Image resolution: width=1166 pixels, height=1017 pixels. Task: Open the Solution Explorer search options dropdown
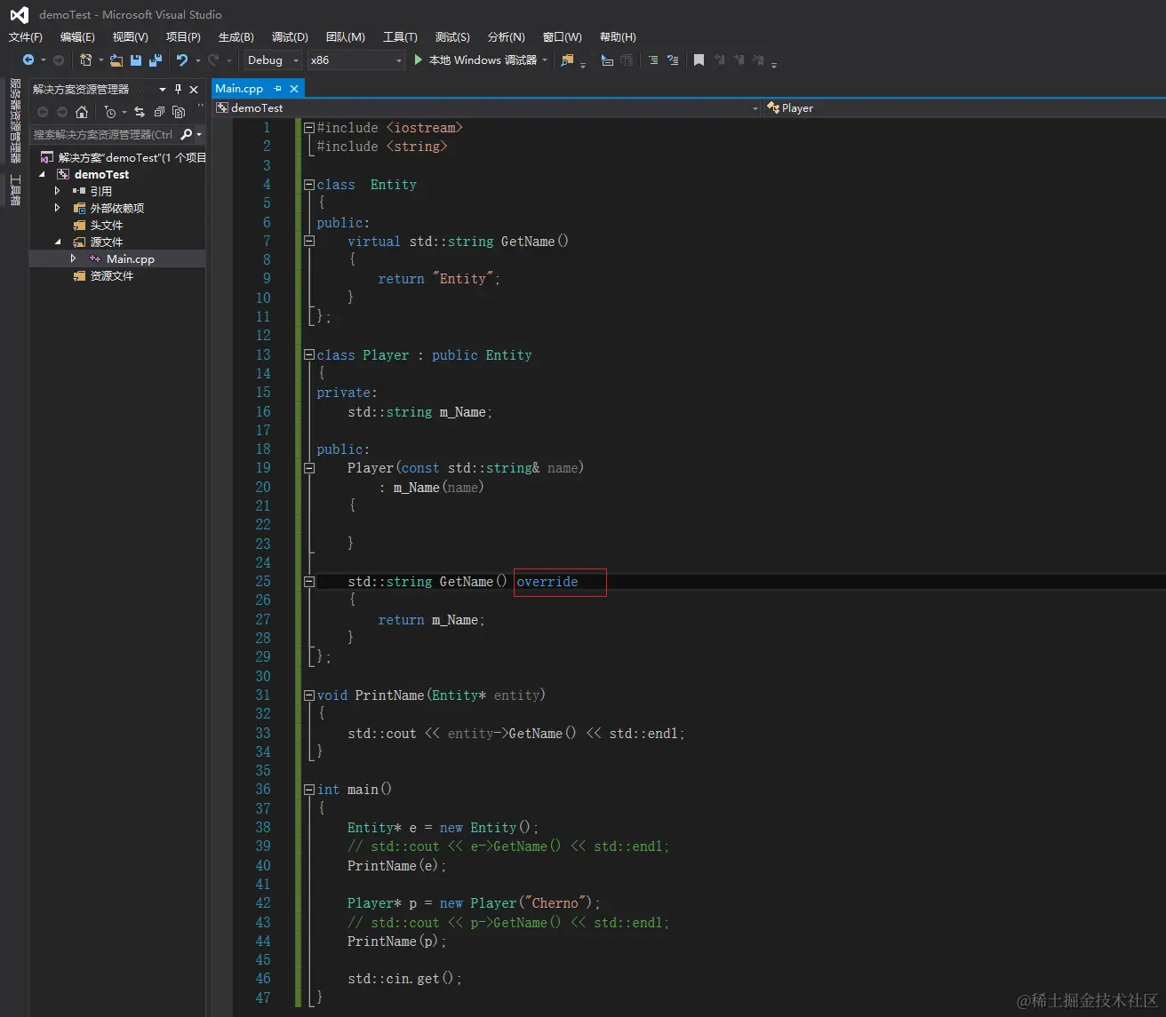pos(199,134)
